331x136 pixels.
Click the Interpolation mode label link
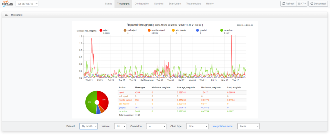(223, 126)
